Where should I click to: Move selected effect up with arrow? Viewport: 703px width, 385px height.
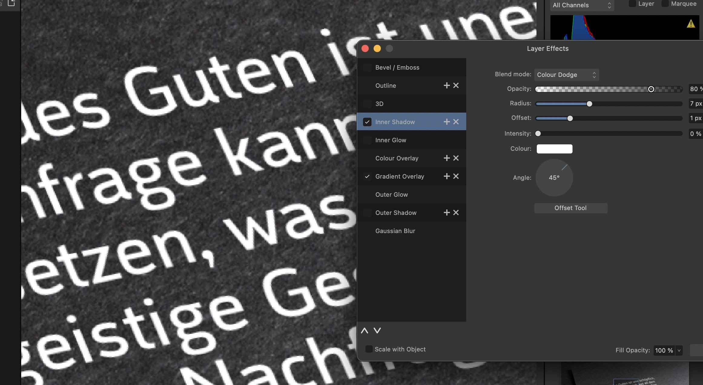tap(365, 331)
